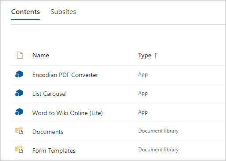Switch to the Subsites tab
The height and width of the screenshot is (161, 226).
[x=63, y=12]
